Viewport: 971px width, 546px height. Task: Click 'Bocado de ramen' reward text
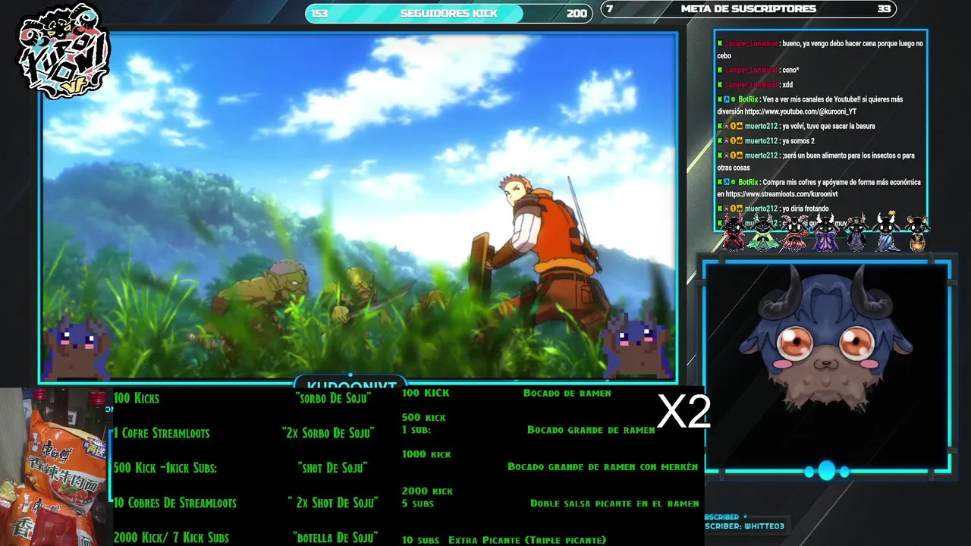coord(567,393)
